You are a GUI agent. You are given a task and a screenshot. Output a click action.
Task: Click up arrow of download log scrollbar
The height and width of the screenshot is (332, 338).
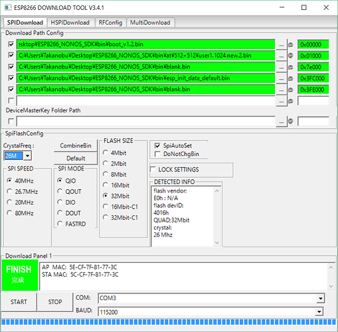[331, 268]
